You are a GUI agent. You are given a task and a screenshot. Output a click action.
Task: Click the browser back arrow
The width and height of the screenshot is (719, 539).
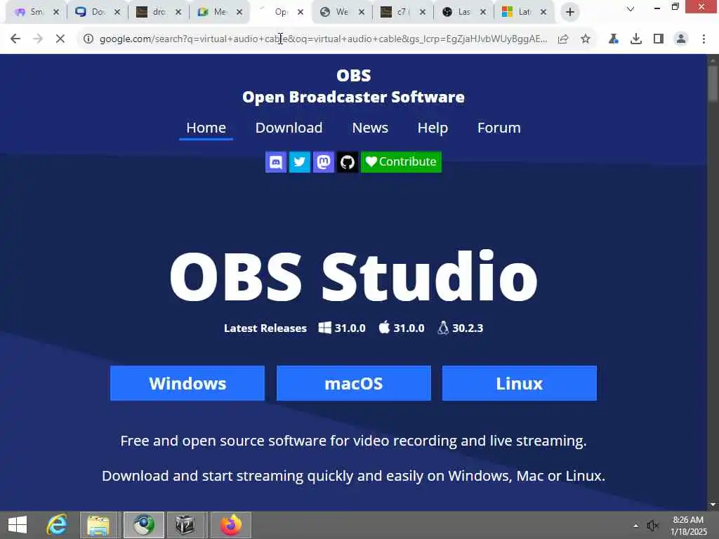(x=15, y=39)
